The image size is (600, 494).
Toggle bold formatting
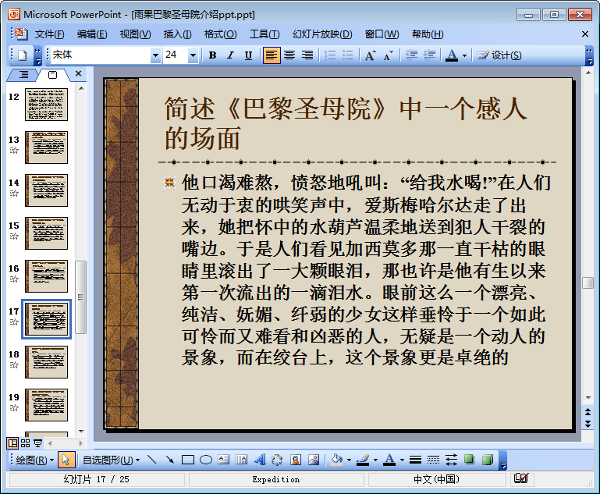[x=212, y=55]
